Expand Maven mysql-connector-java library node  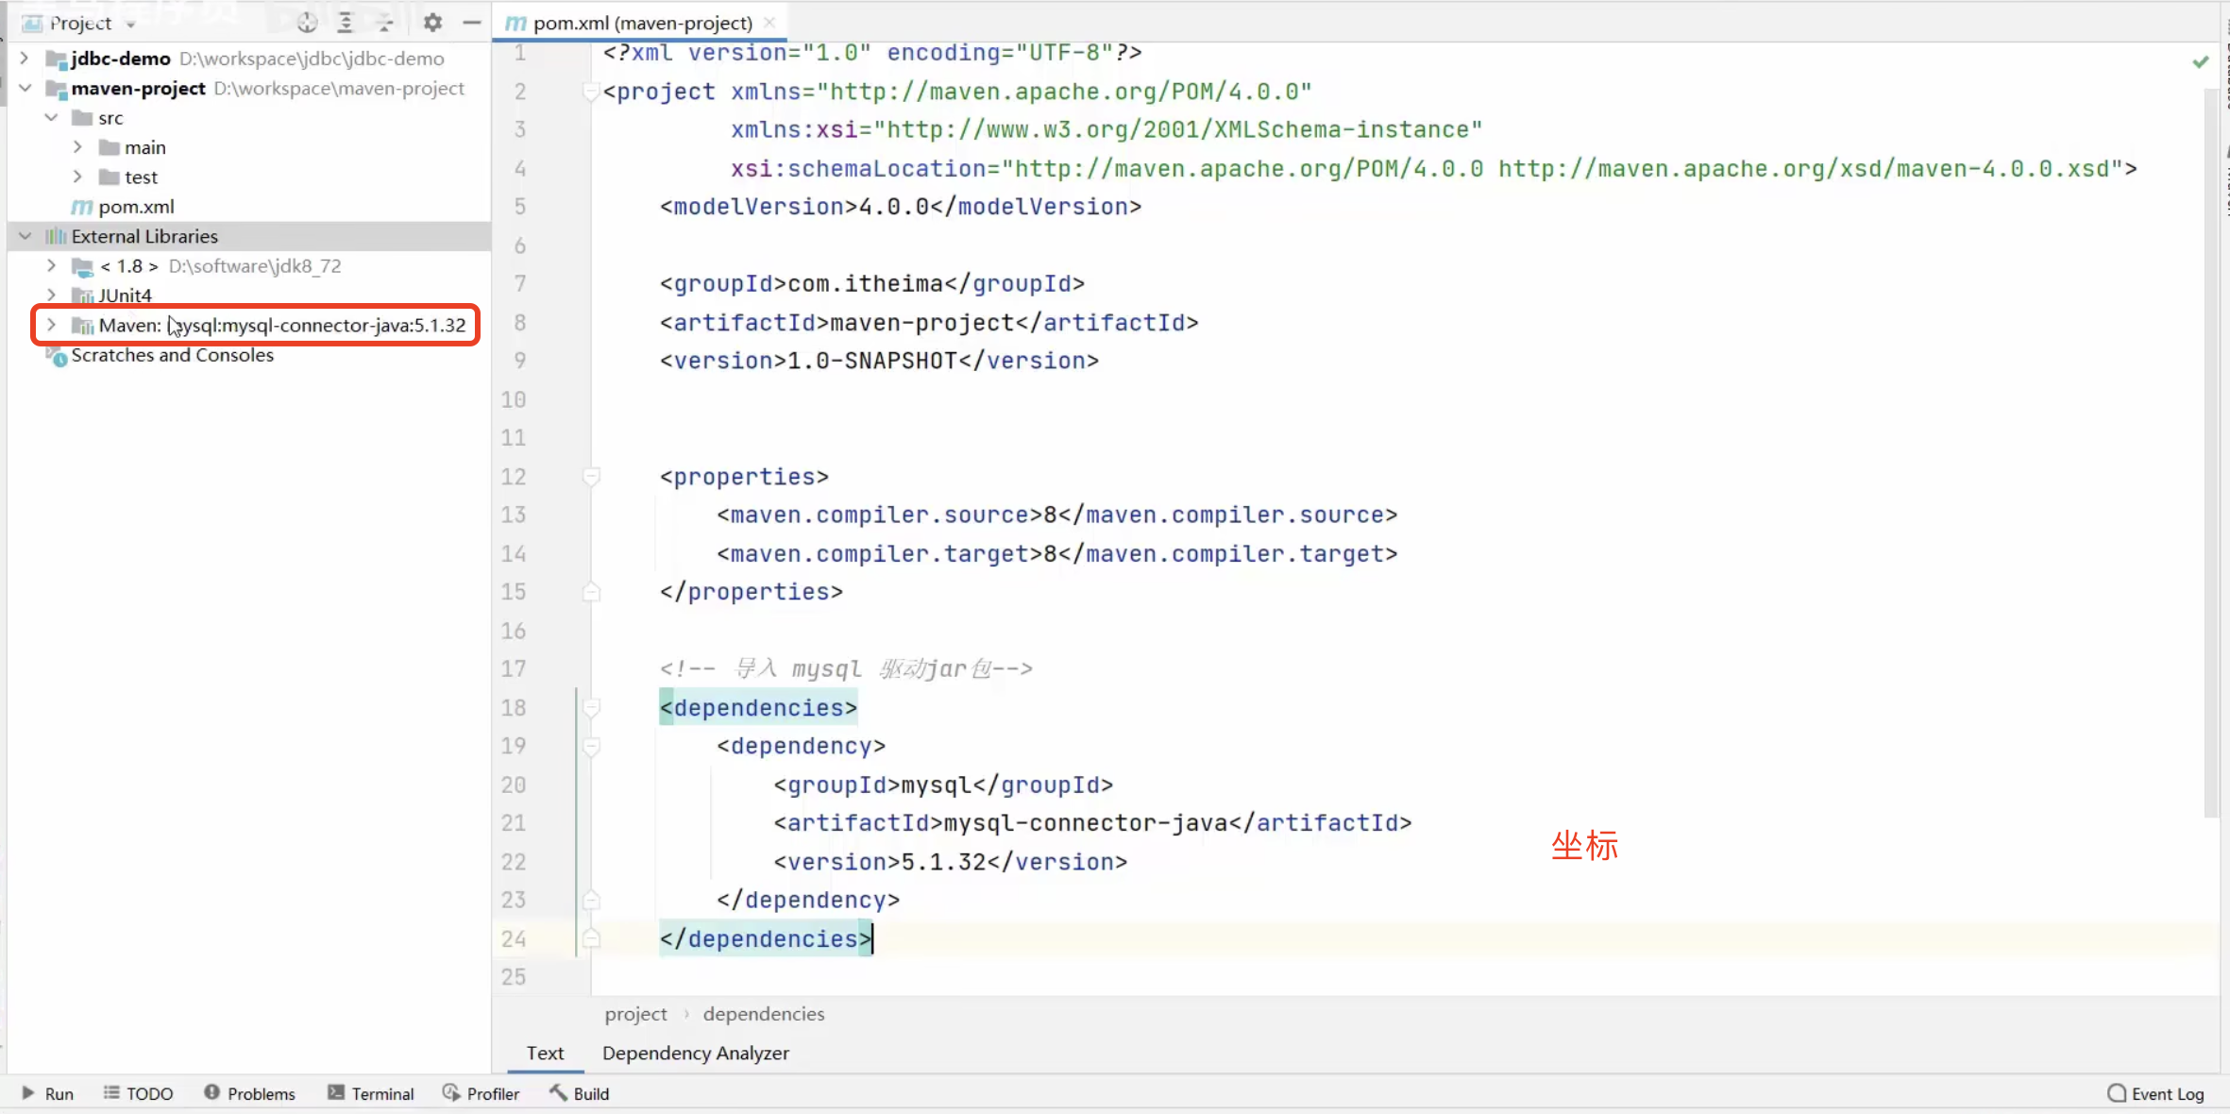(51, 325)
